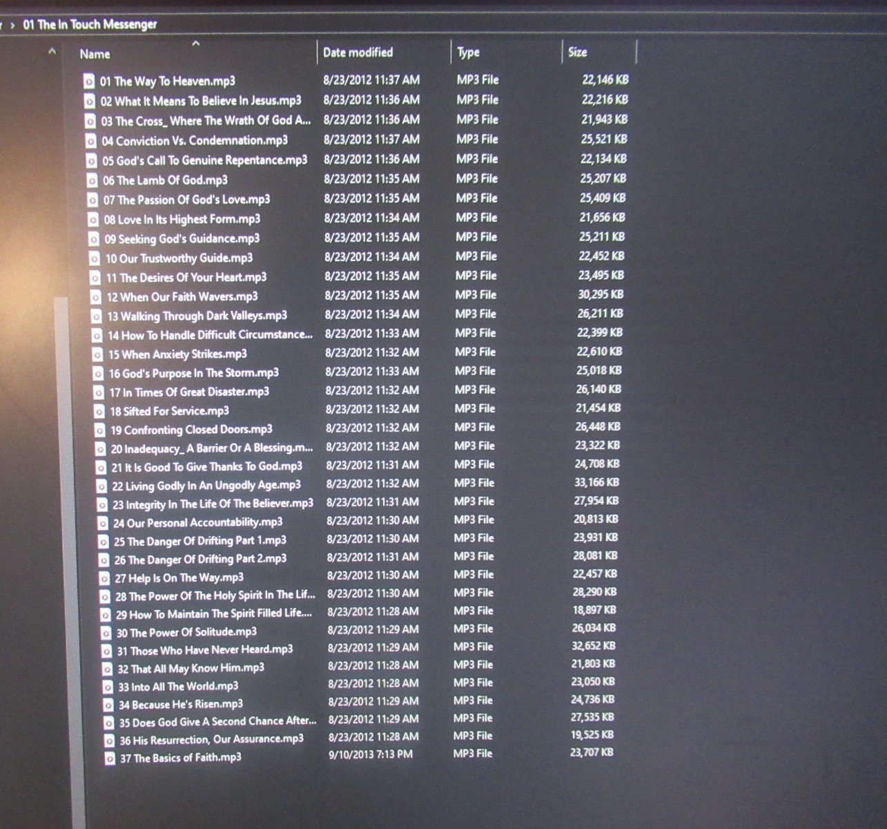
Task: Sort by the Date modified column header
Action: tap(358, 53)
